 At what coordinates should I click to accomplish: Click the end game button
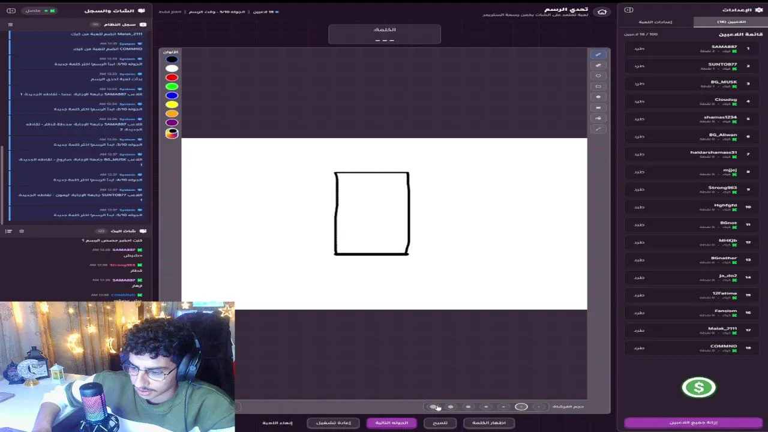[x=277, y=422]
